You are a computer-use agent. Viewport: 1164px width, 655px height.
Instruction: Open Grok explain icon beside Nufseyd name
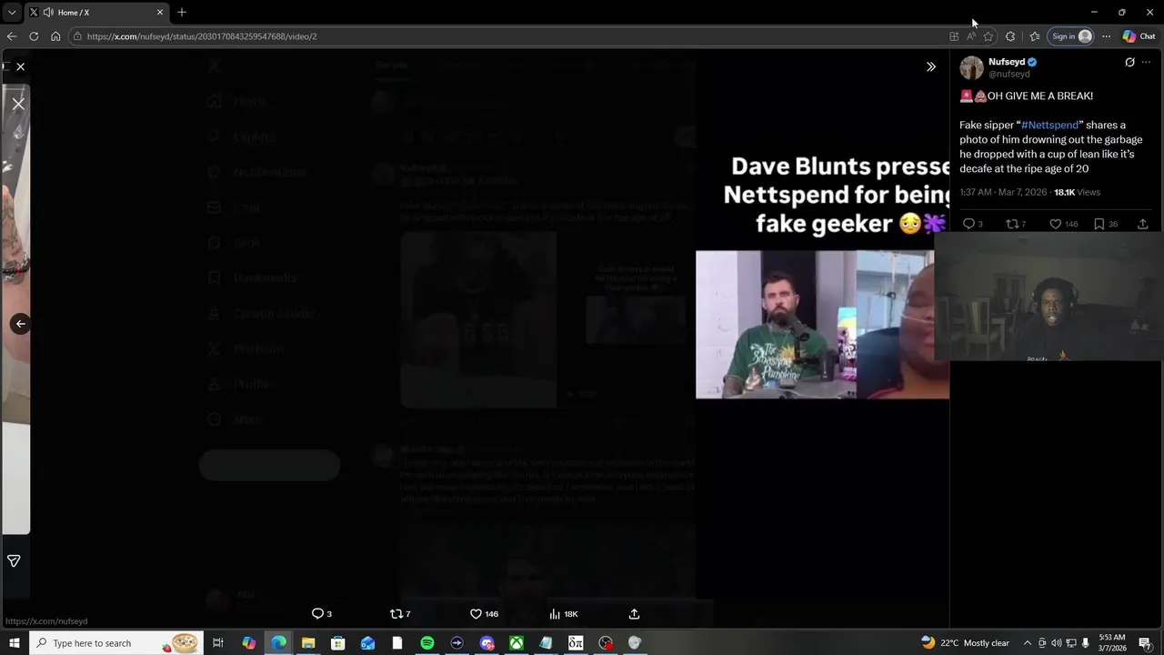point(1129,62)
